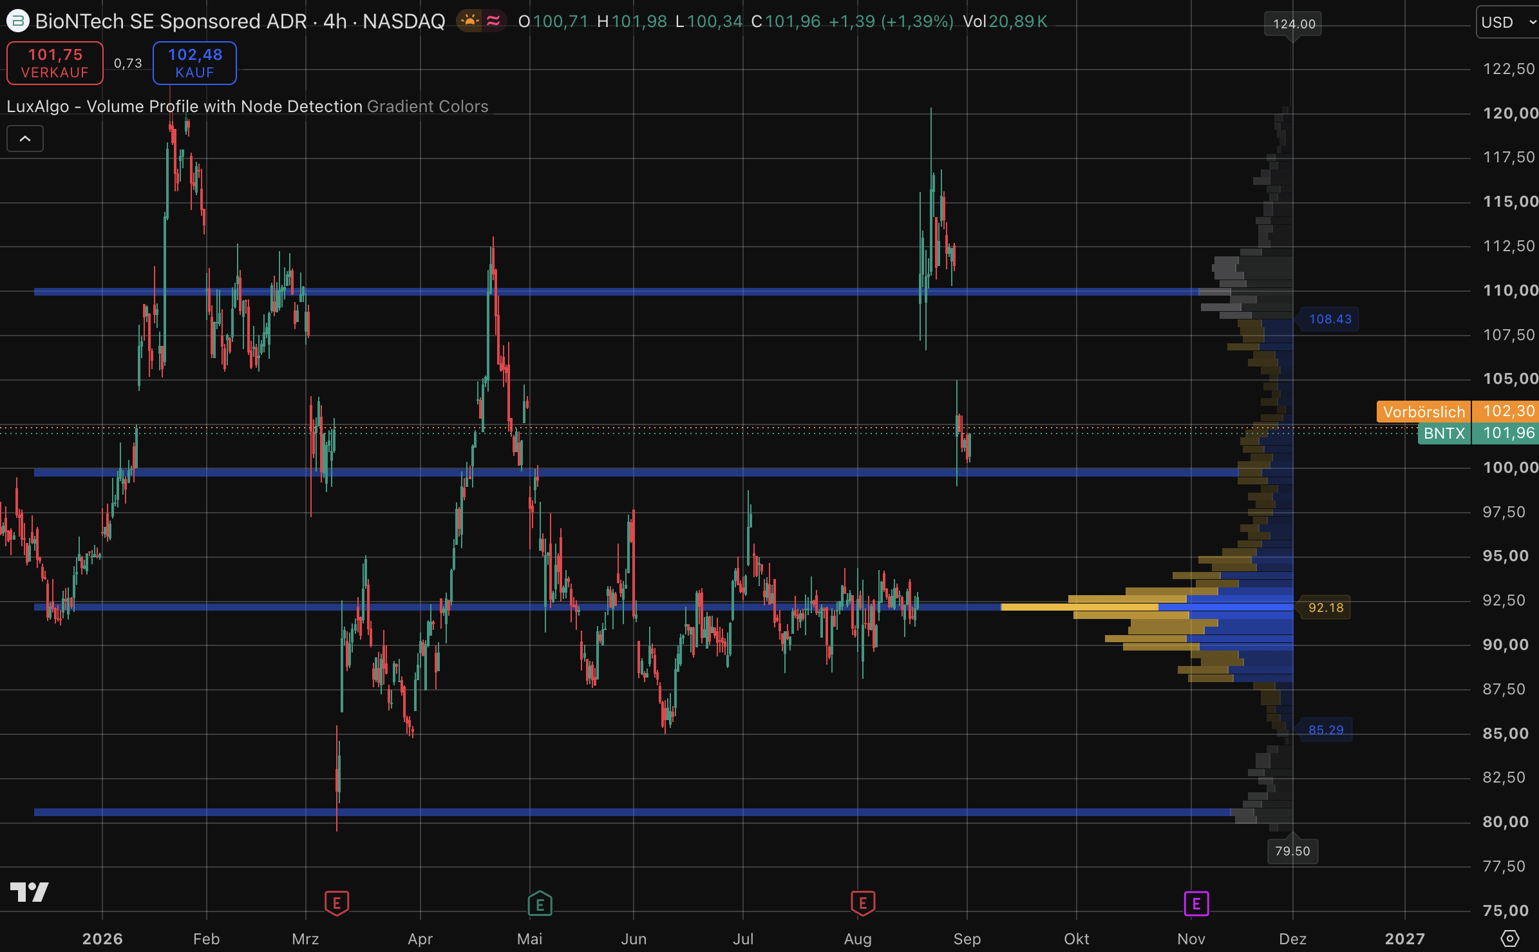Click the Sep label on time axis
Image resolution: width=1539 pixels, height=952 pixels.
[967, 938]
